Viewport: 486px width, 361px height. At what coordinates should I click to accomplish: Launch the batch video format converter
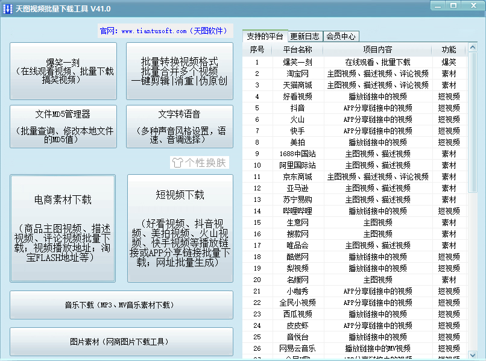(x=179, y=71)
